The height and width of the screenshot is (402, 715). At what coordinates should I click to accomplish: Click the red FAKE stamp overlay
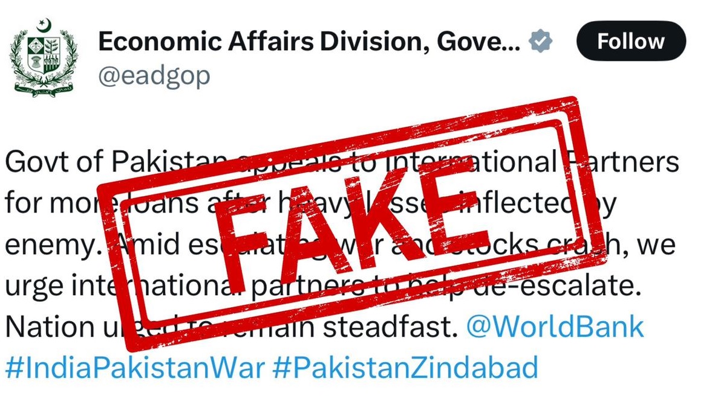pyautogui.click(x=352, y=223)
